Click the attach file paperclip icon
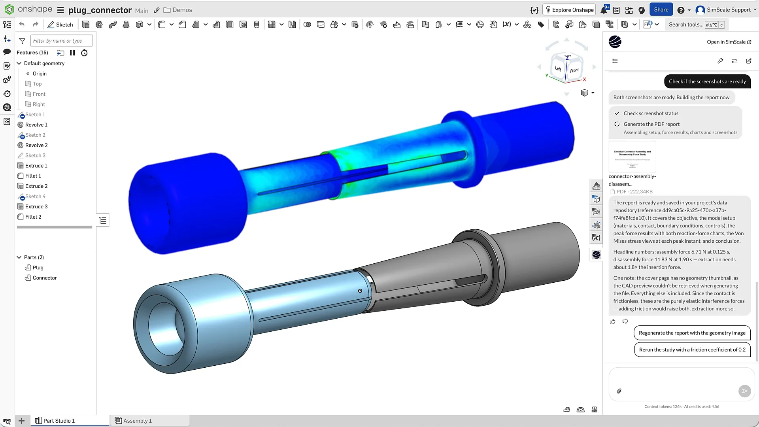The image size is (759, 427). 619,391
